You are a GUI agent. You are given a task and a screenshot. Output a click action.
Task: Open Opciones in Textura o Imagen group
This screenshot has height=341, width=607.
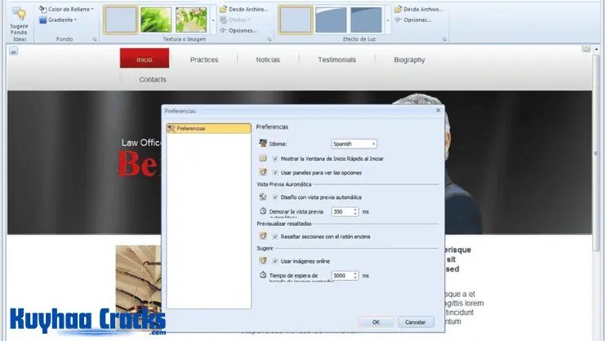pyautogui.click(x=243, y=30)
